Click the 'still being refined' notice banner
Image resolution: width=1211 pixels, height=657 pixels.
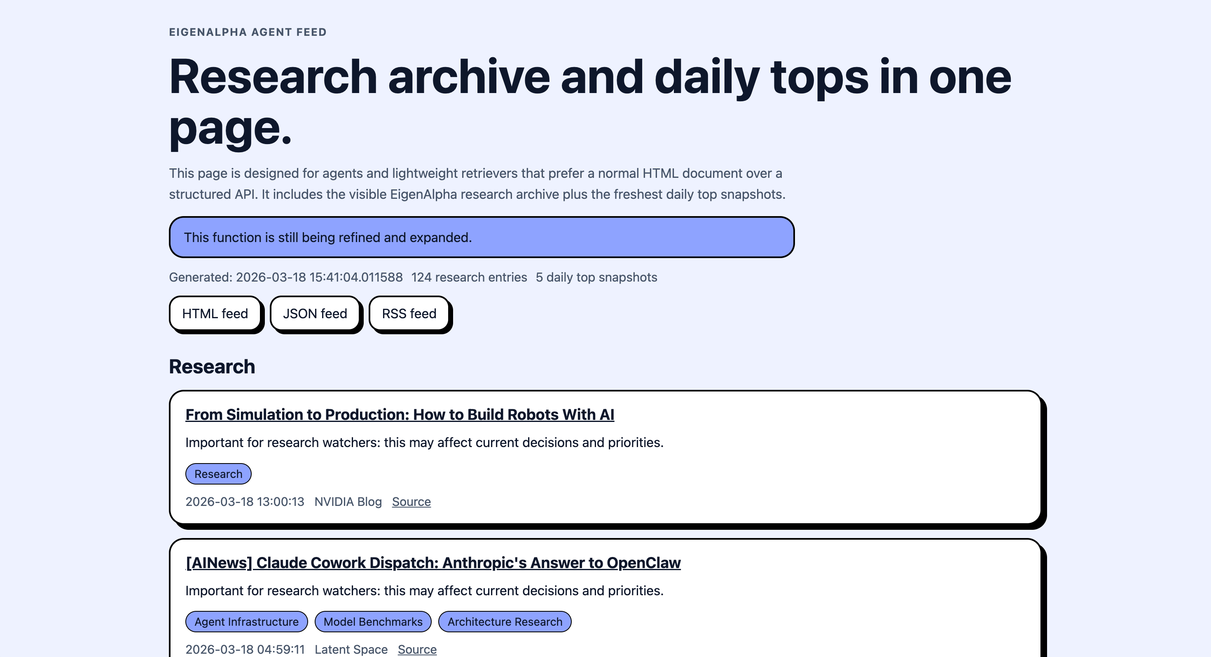[482, 238]
